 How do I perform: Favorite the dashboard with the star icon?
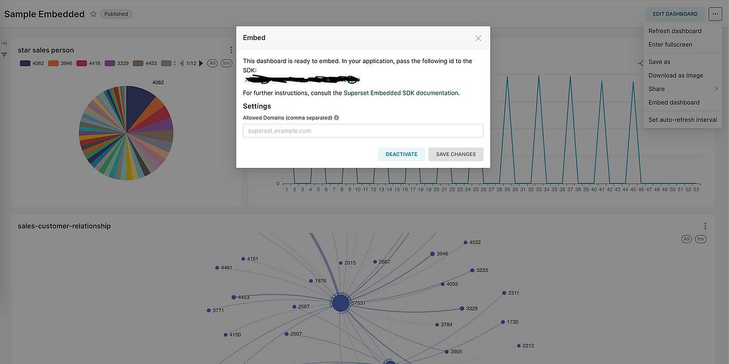[x=93, y=13]
